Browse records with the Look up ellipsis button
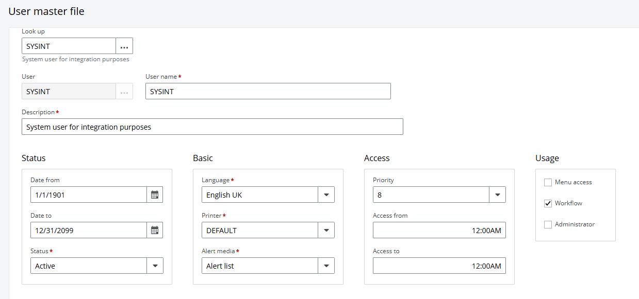The width and height of the screenshot is (639, 299). pos(124,46)
